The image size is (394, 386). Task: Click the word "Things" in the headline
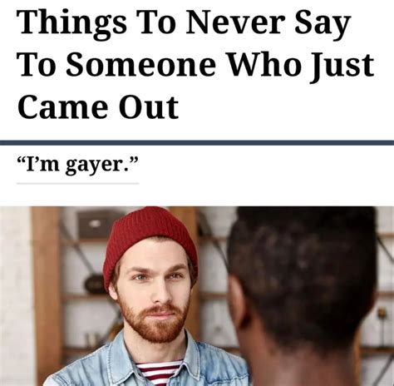[x=71, y=25]
